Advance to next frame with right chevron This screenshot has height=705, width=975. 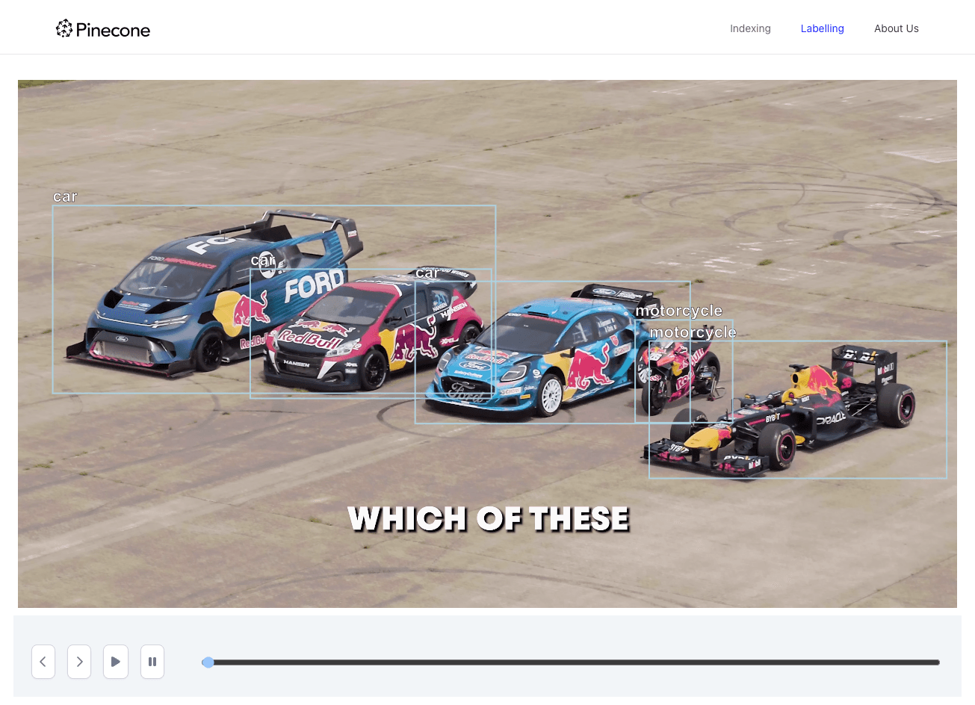tap(79, 662)
